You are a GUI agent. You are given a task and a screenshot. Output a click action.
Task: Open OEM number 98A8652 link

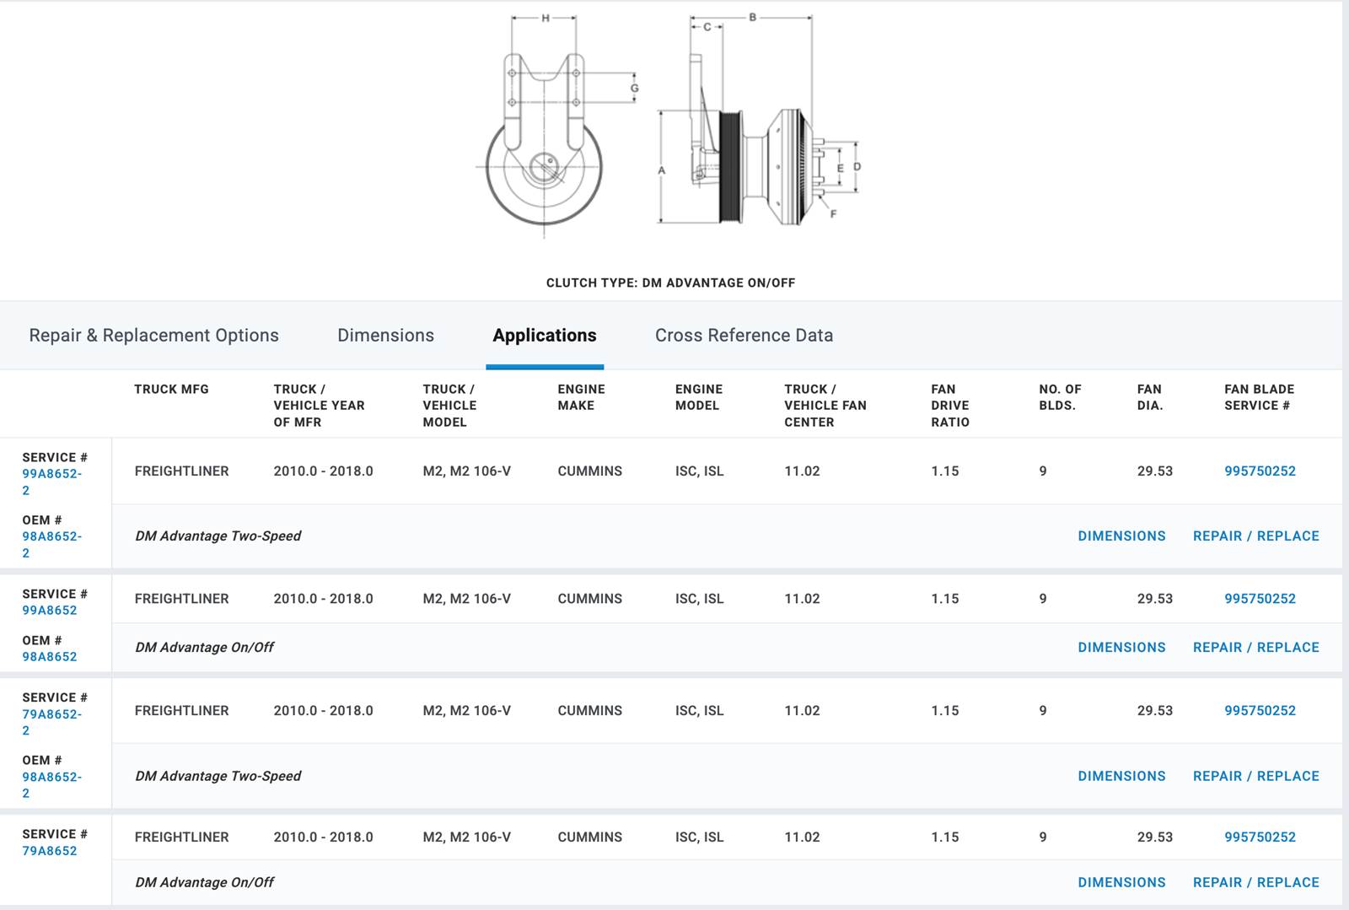click(49, 656)
